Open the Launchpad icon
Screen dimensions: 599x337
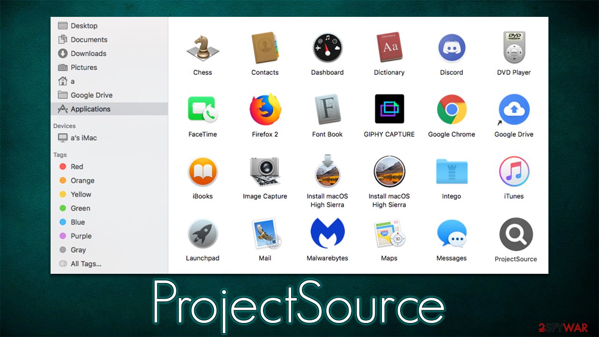(x=203, y=234)
